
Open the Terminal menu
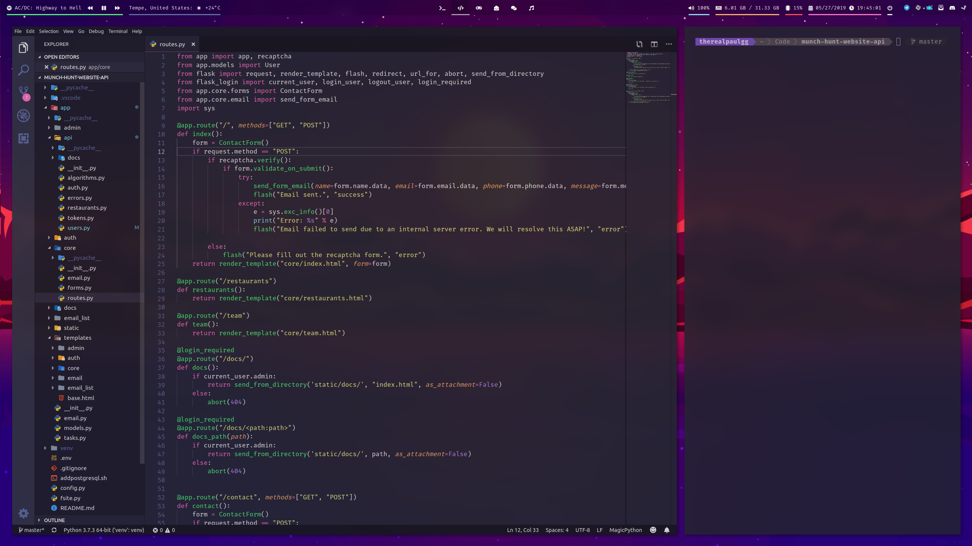[x=118, y=31]
